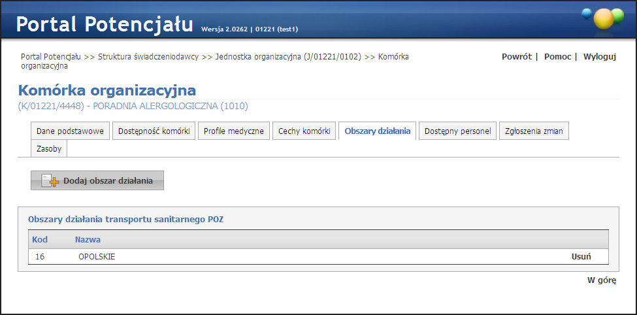Jump to the top with W górę
The height and width of the screenshot is (315, 637).
coord(602,280)
